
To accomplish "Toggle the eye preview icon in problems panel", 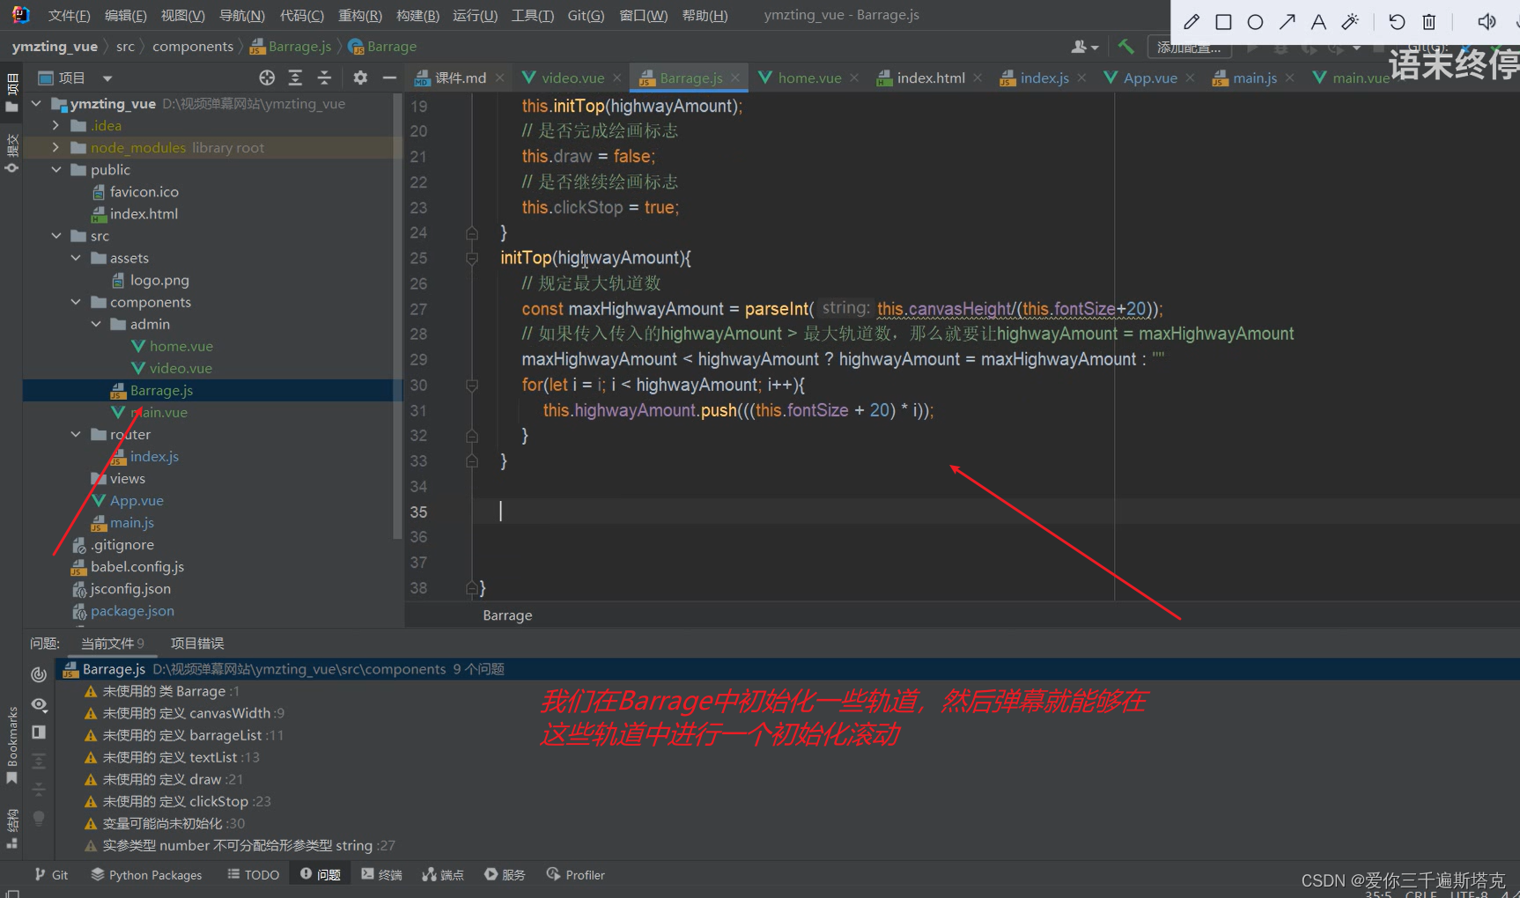I will (x=39, y=704).
